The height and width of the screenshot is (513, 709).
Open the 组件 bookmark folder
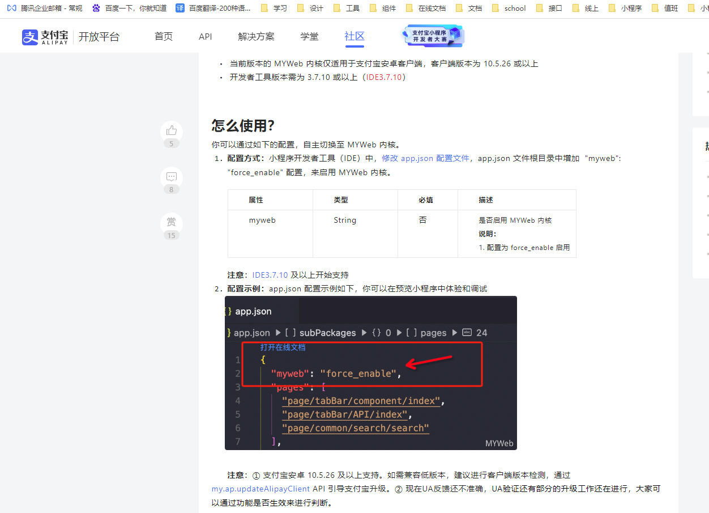pyautogui.click(x=383, y=8)
